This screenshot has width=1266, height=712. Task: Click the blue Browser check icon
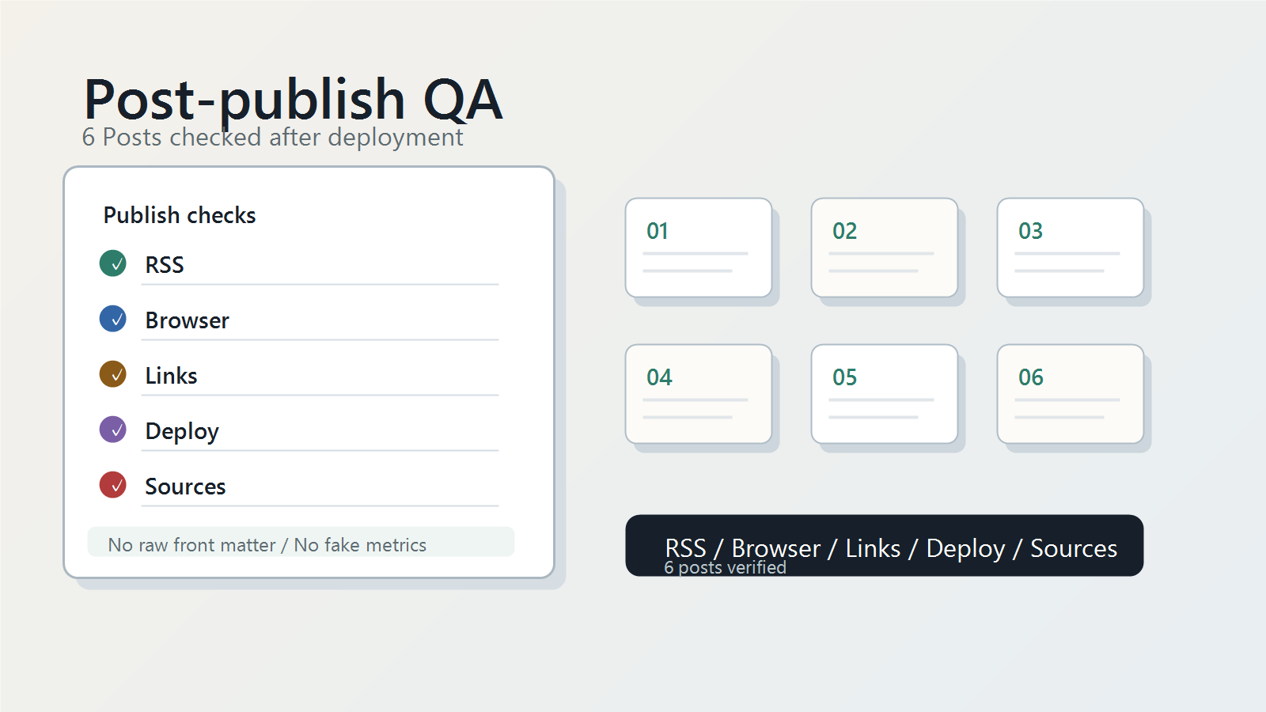(x=113, y=319)
